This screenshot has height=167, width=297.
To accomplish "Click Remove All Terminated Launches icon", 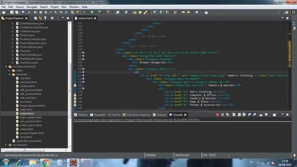I will pyautogui.click(x=227, y=115).
